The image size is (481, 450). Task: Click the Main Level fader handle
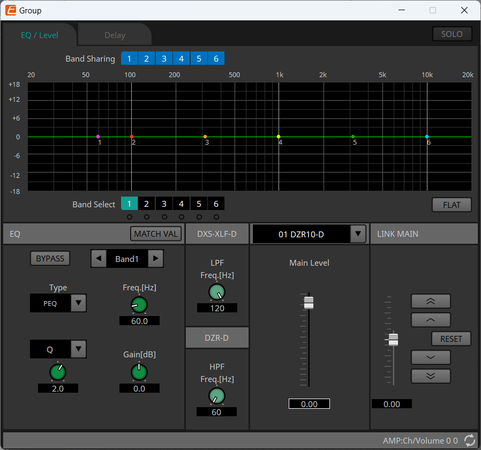click(309, 303)
